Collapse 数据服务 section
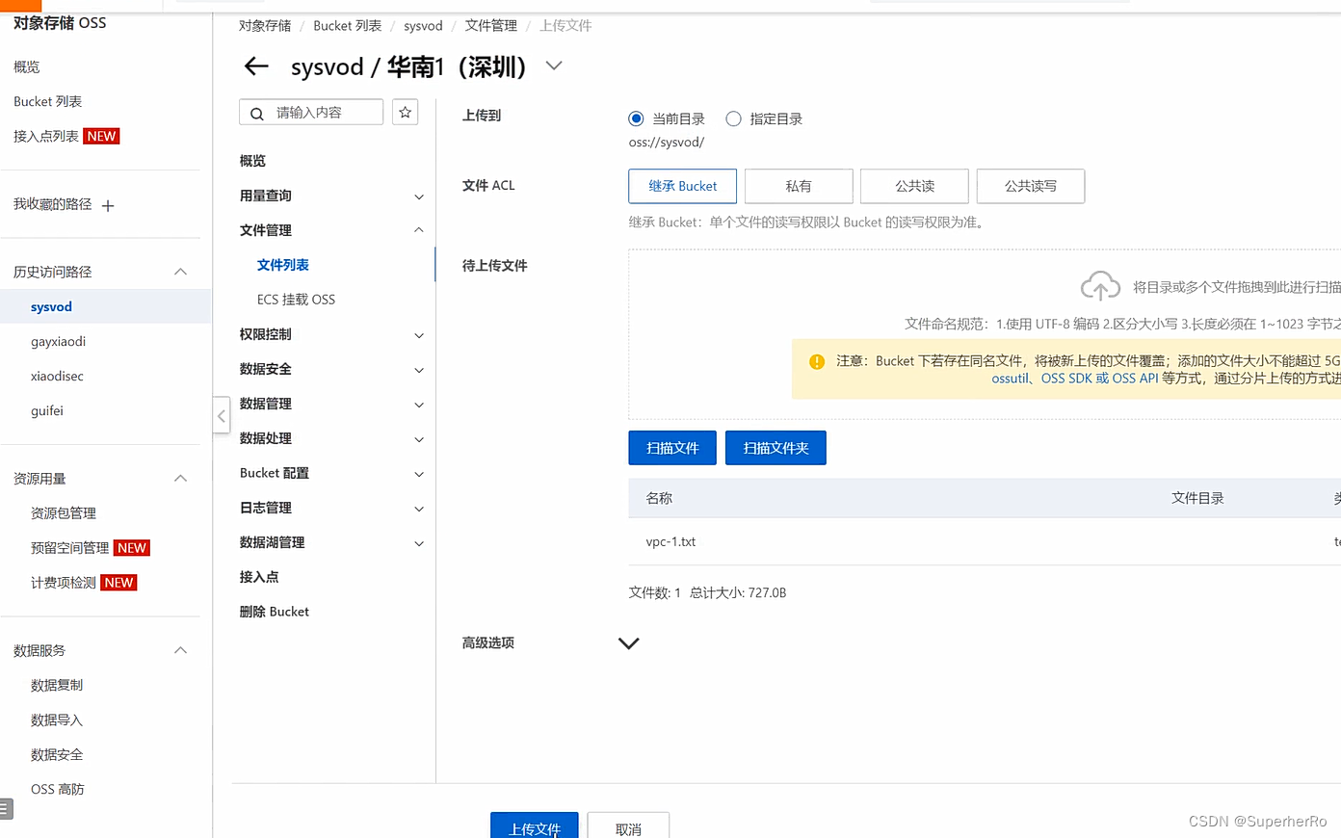This screenshot has height=838, width=1341. (180, 650)
